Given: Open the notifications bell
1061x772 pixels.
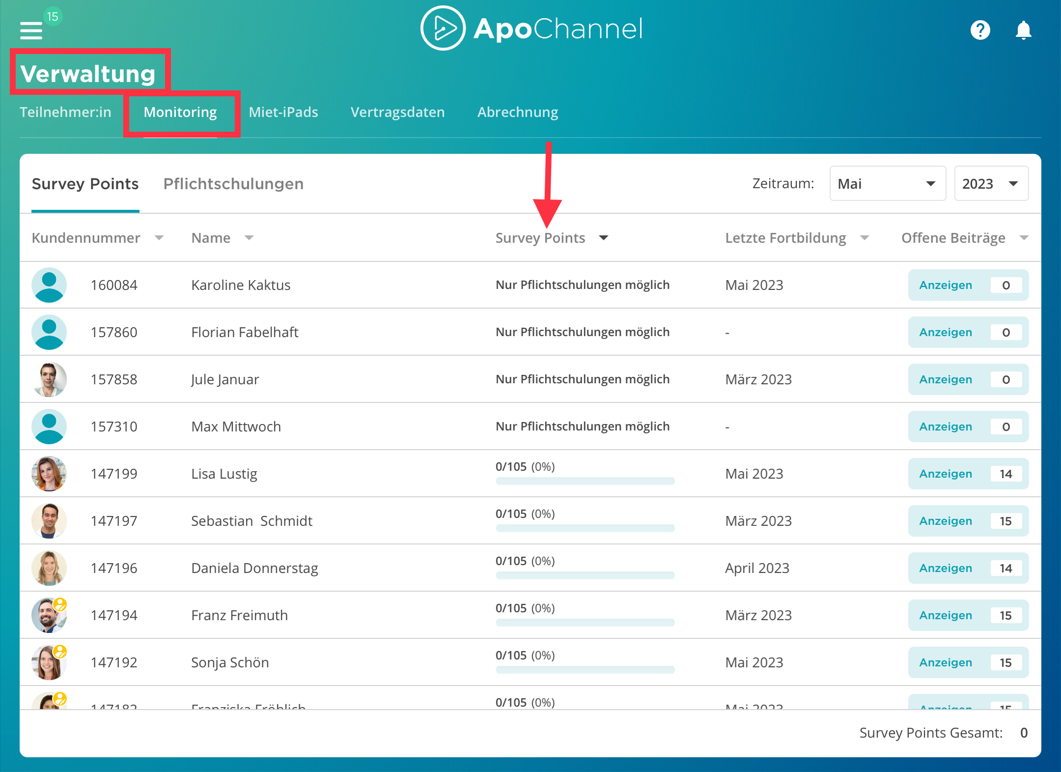Looking at the screenshot, I should click(x=1023, y=30).
